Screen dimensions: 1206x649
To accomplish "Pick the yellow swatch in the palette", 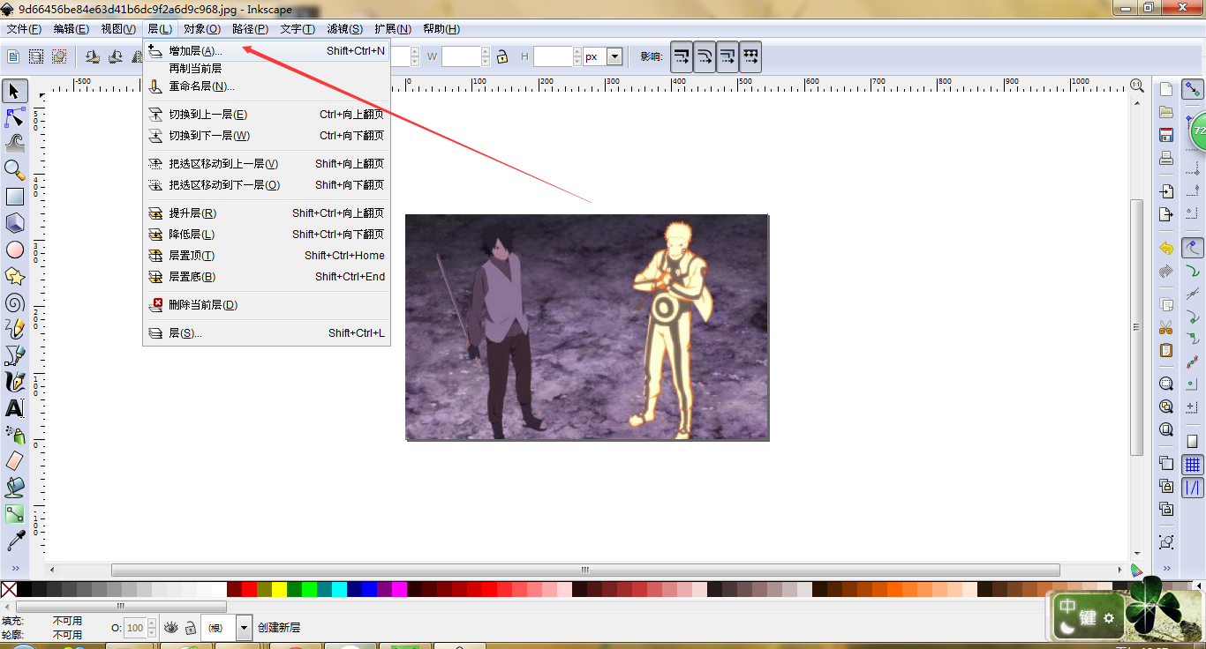I will pos(279,589).
